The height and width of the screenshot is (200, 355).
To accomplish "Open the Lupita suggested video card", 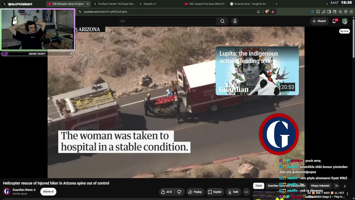I will coord(257,71).
